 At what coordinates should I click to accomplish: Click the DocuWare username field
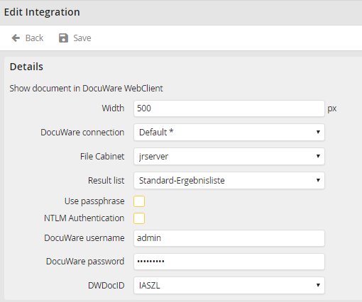click(229, 238)
